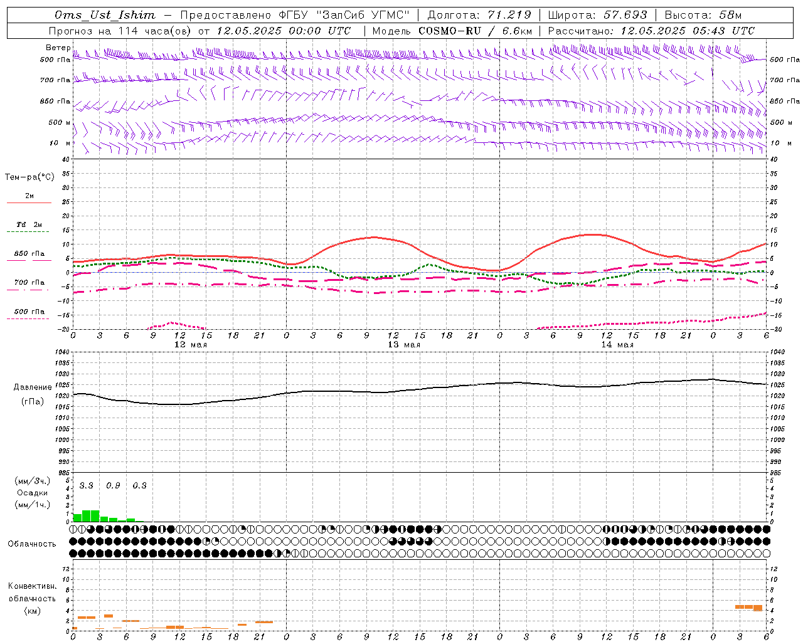Click the 500 гПа temperature legend dashed line

pyautogui.click(x=28, y=319)
